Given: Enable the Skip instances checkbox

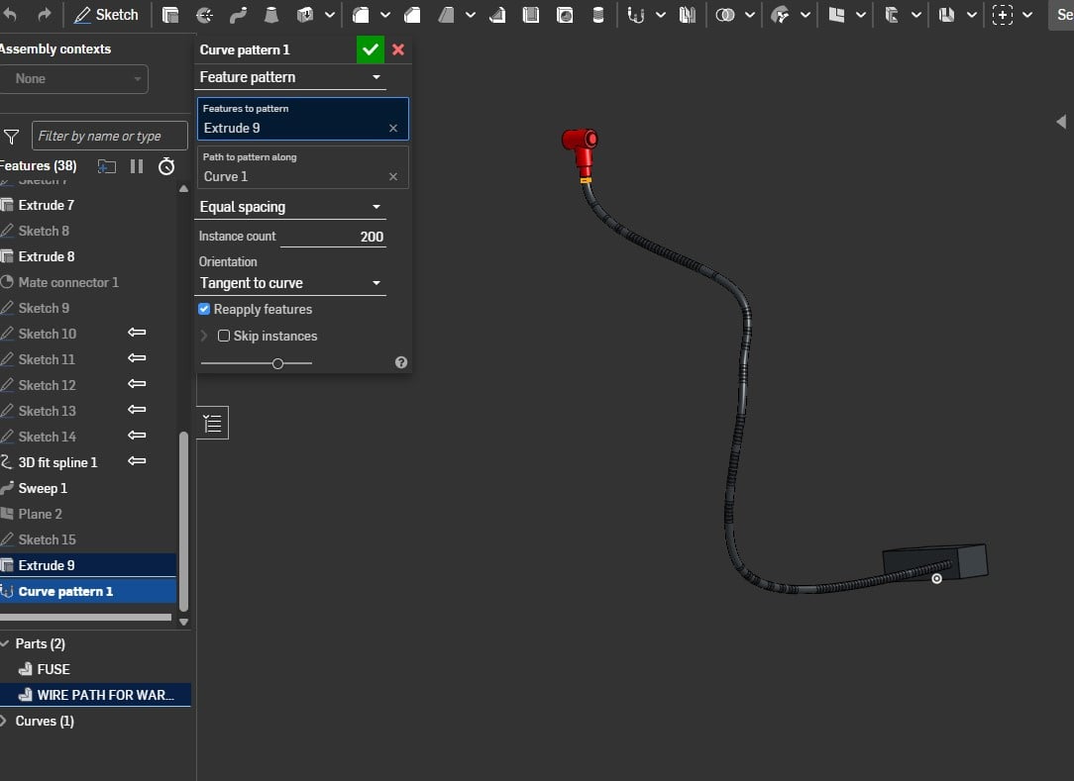Looking at the screenshot, I should (x=224, y=337).
